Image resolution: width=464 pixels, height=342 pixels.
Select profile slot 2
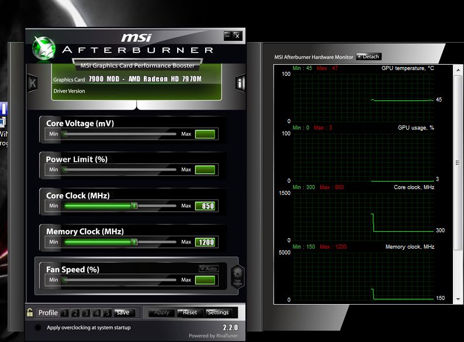coord(75,313)
